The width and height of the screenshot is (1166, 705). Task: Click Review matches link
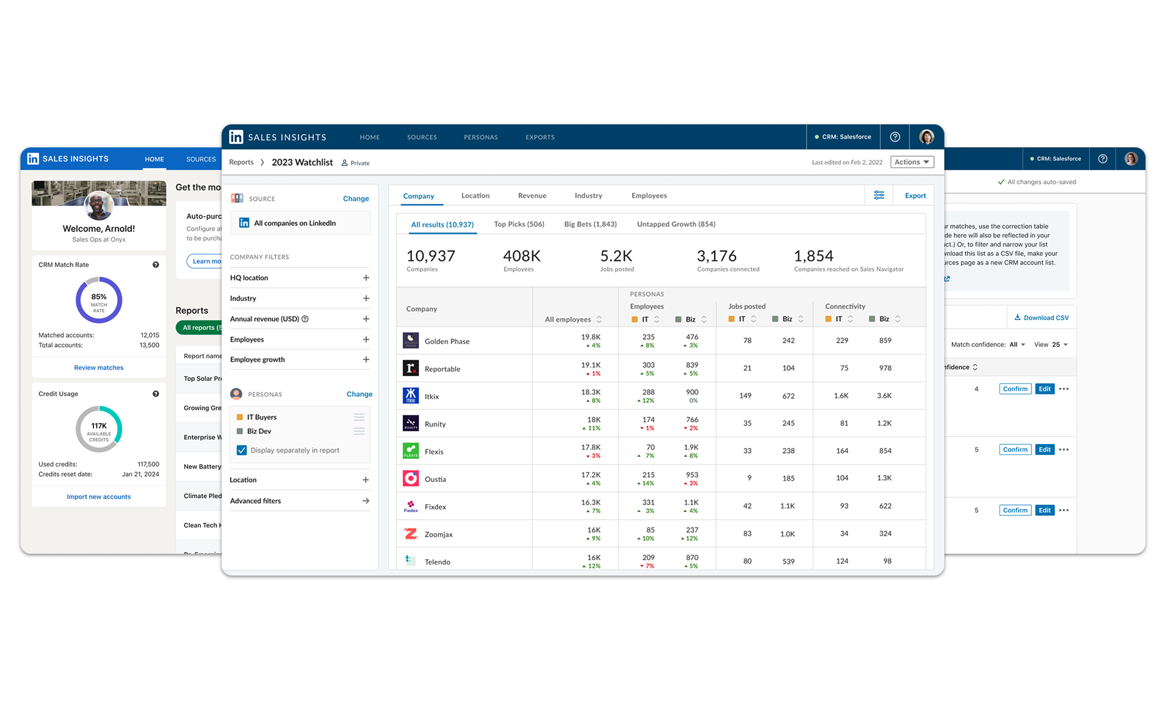(99, 368)
